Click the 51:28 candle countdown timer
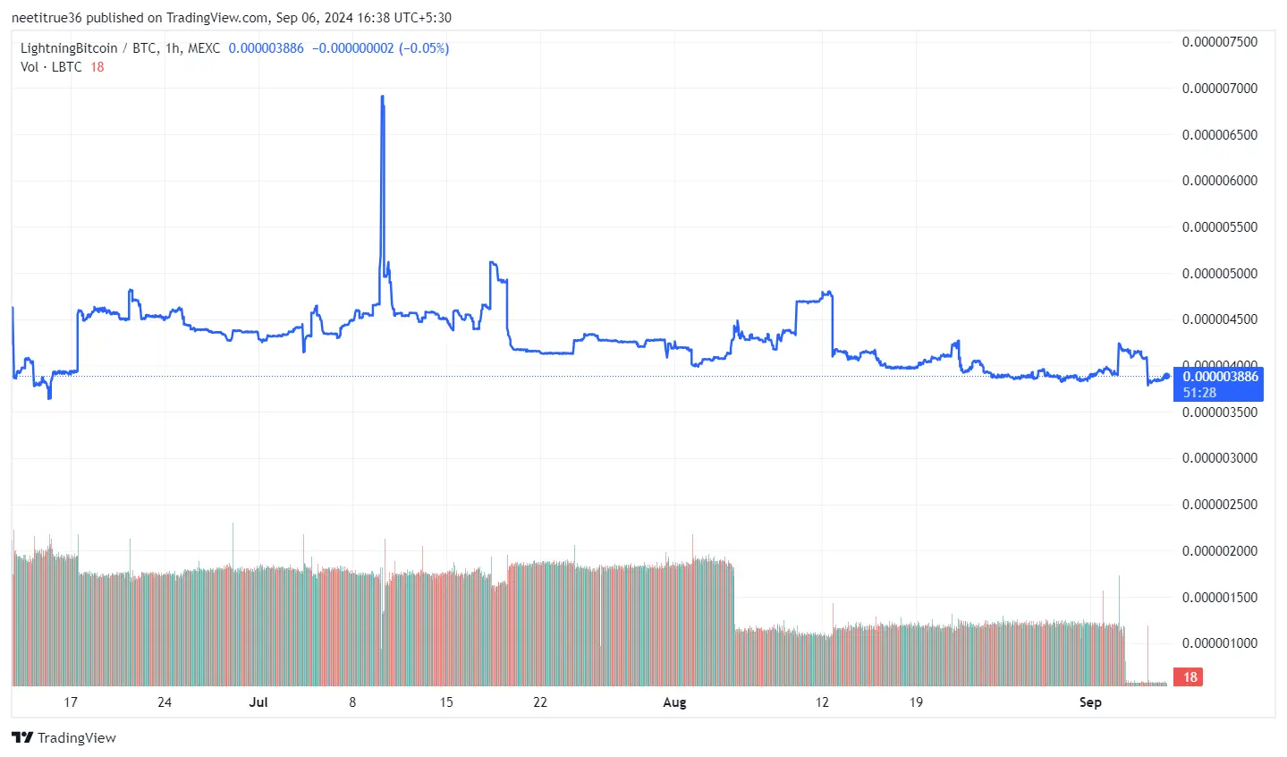The height and width of the screenshot is (757, 1287). pyautogui.click(x=1199, y=393)
